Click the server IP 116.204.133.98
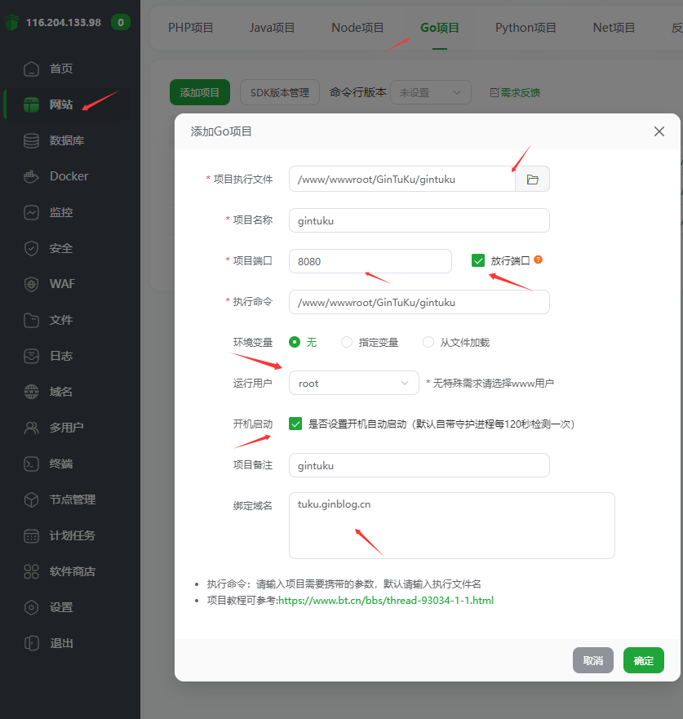The image size is (683, 719). (64, 23)
